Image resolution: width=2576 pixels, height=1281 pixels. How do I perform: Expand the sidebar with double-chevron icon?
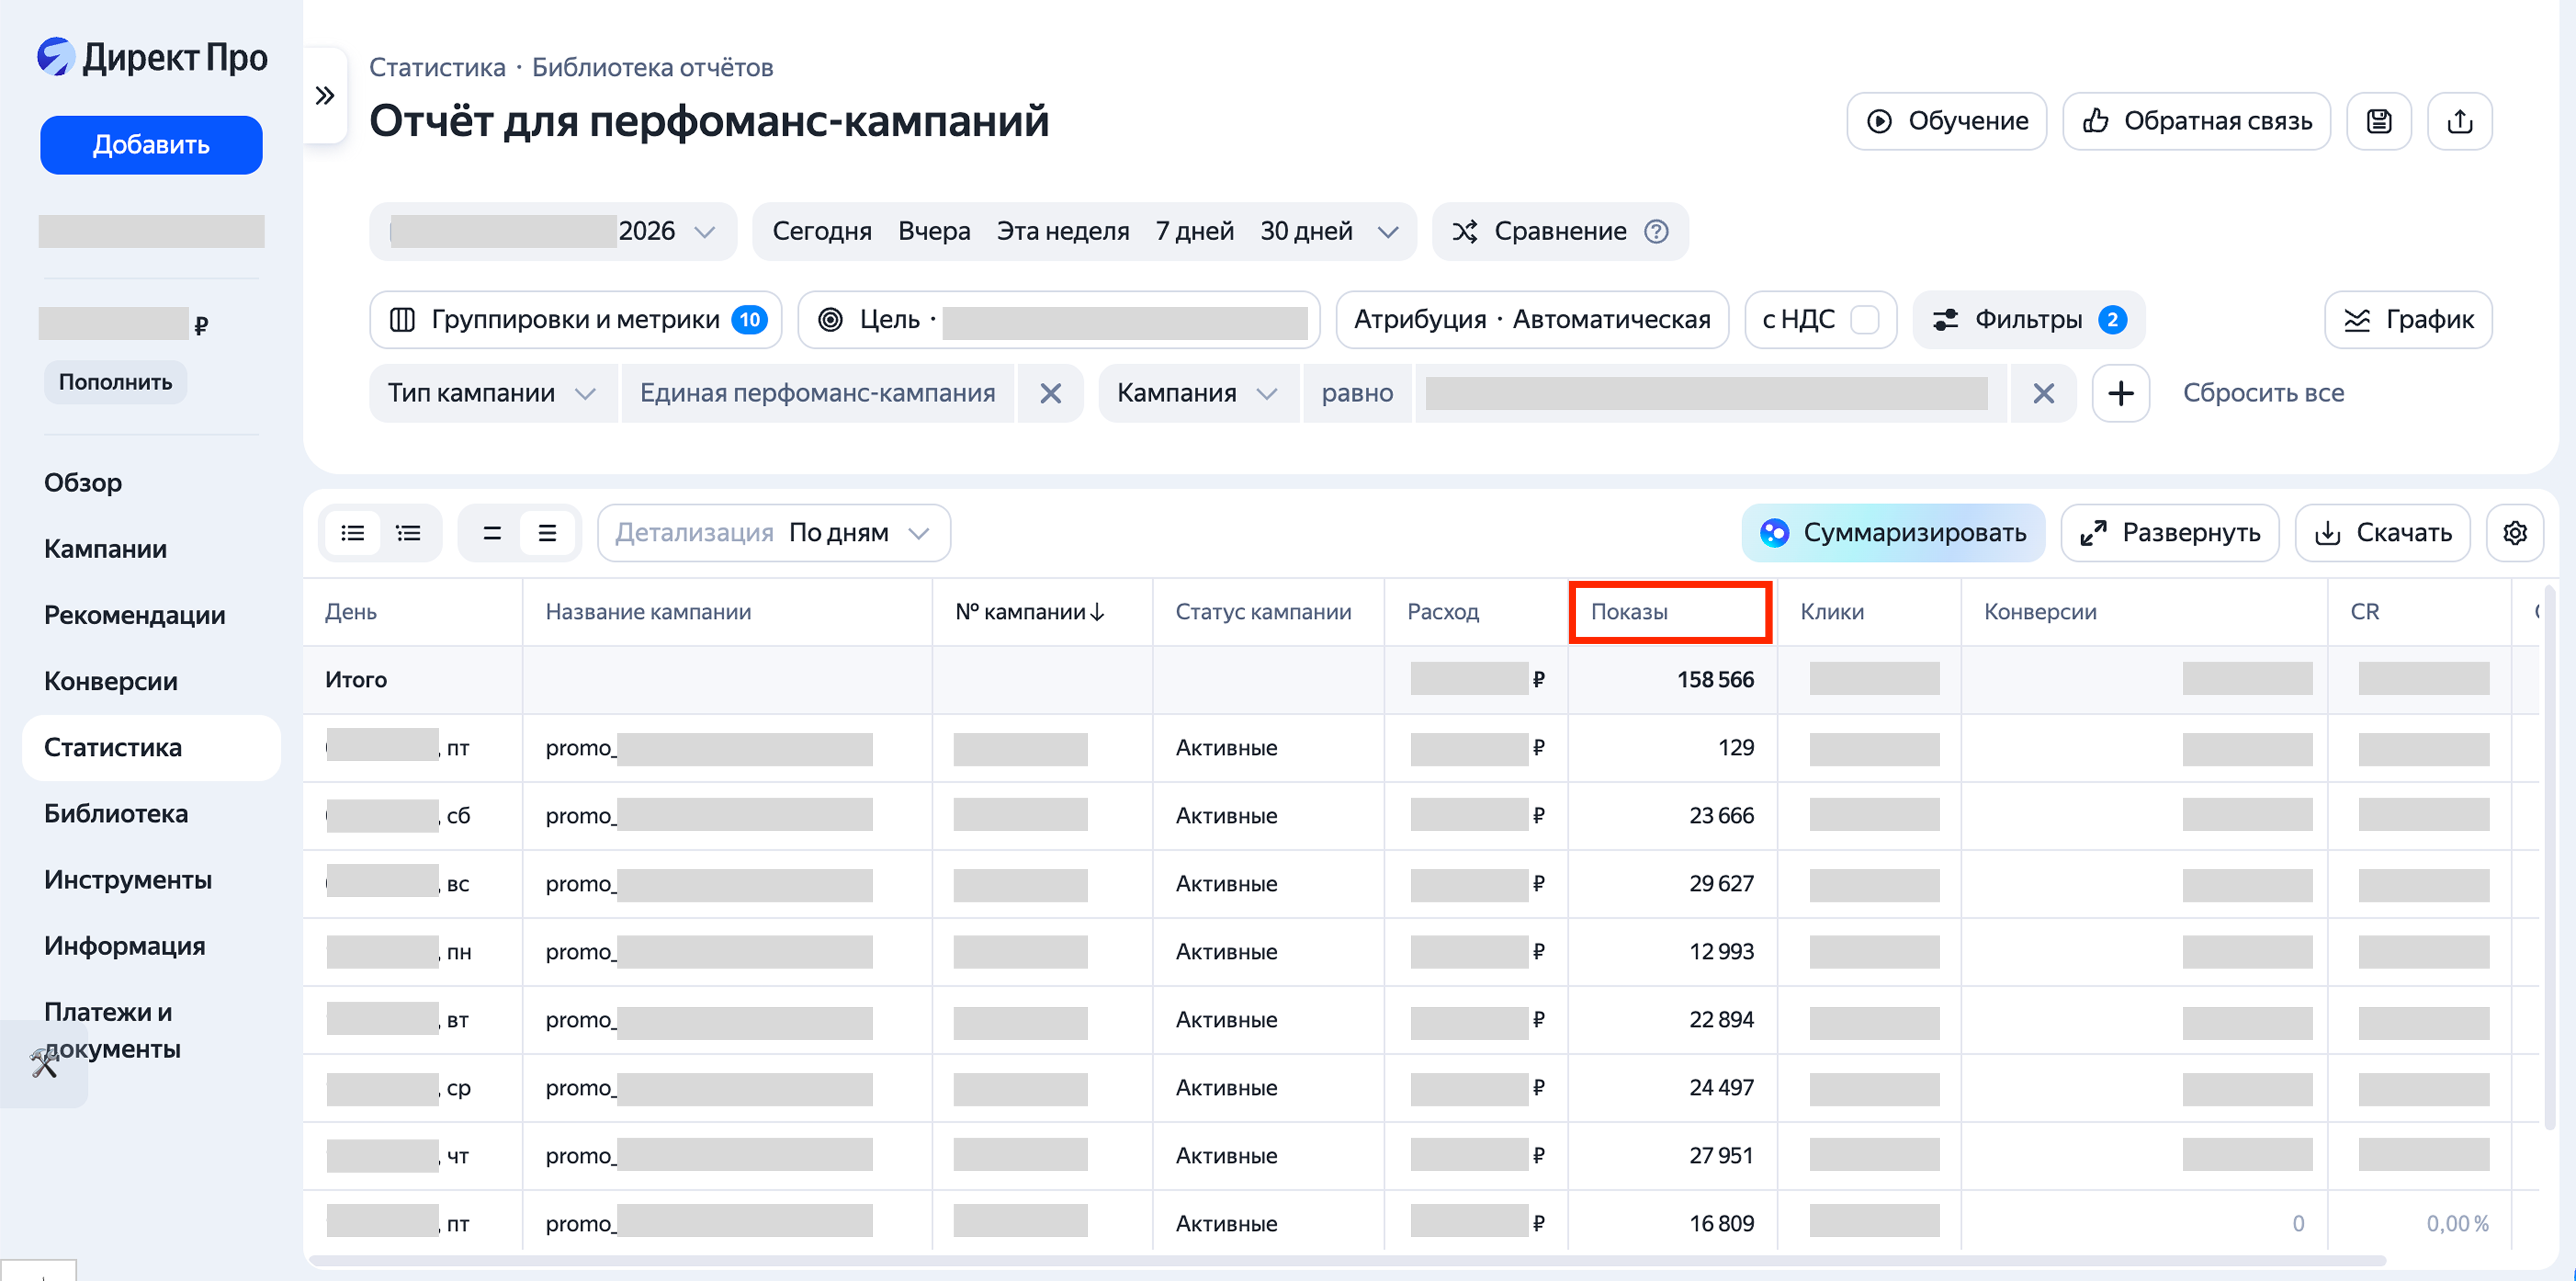tap(325, 96)
